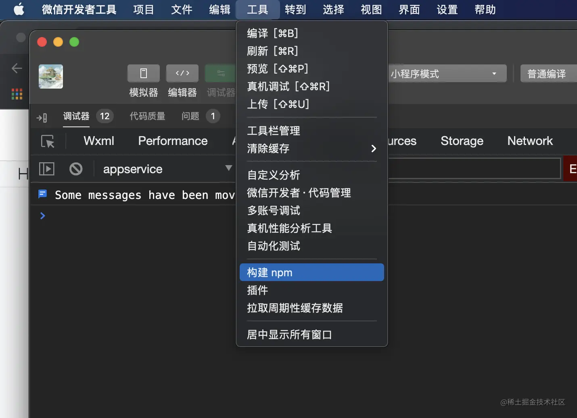
Task: Select 自定义分析 menu item
Action: pos(311,175)
